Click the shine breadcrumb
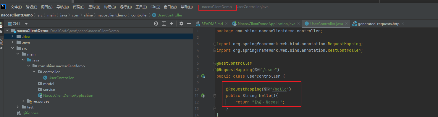This screenshot has height=117, width=438. (x=88, y=15)
